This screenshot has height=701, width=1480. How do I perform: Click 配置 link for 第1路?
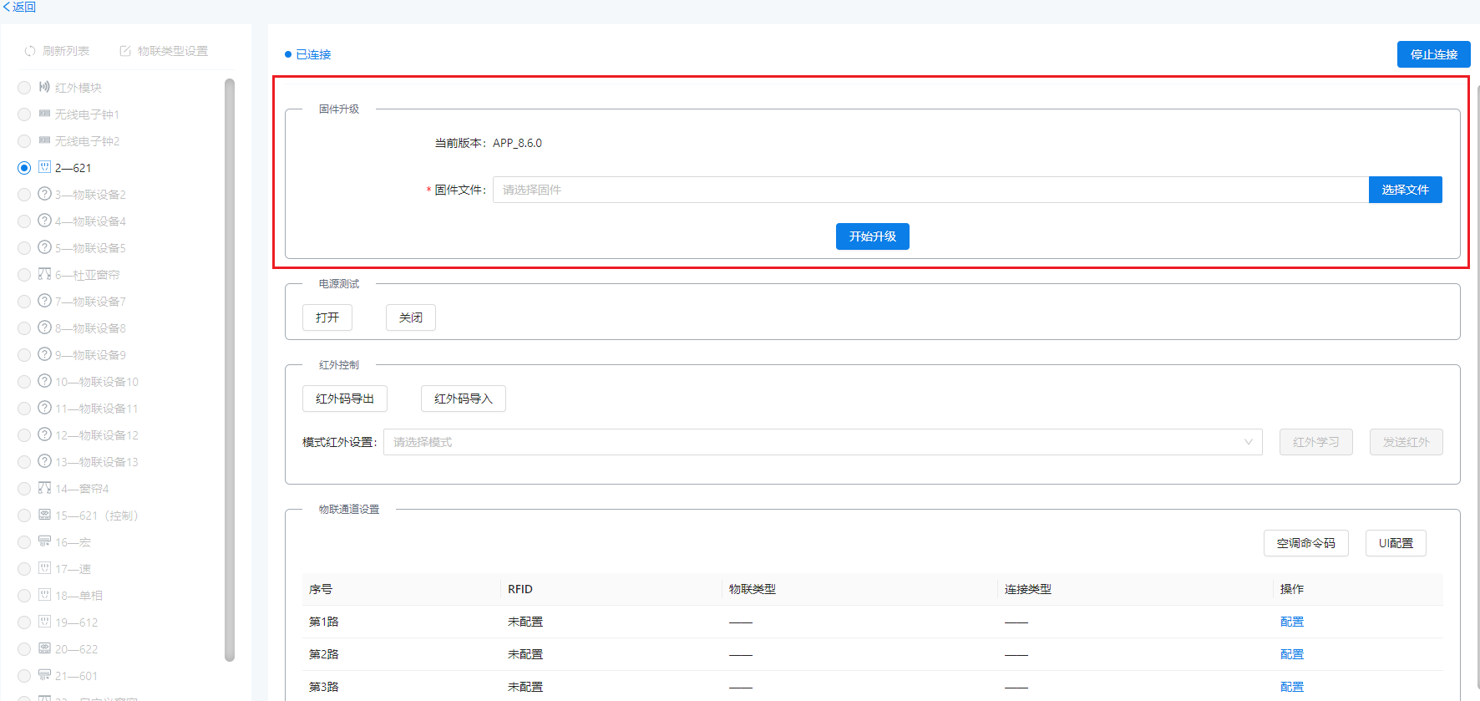coord(1291,622)
